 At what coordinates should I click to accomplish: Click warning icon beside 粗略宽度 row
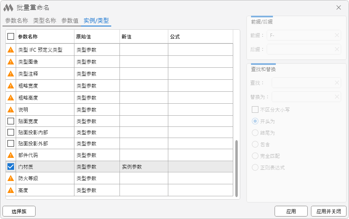(x=11, y=86)
